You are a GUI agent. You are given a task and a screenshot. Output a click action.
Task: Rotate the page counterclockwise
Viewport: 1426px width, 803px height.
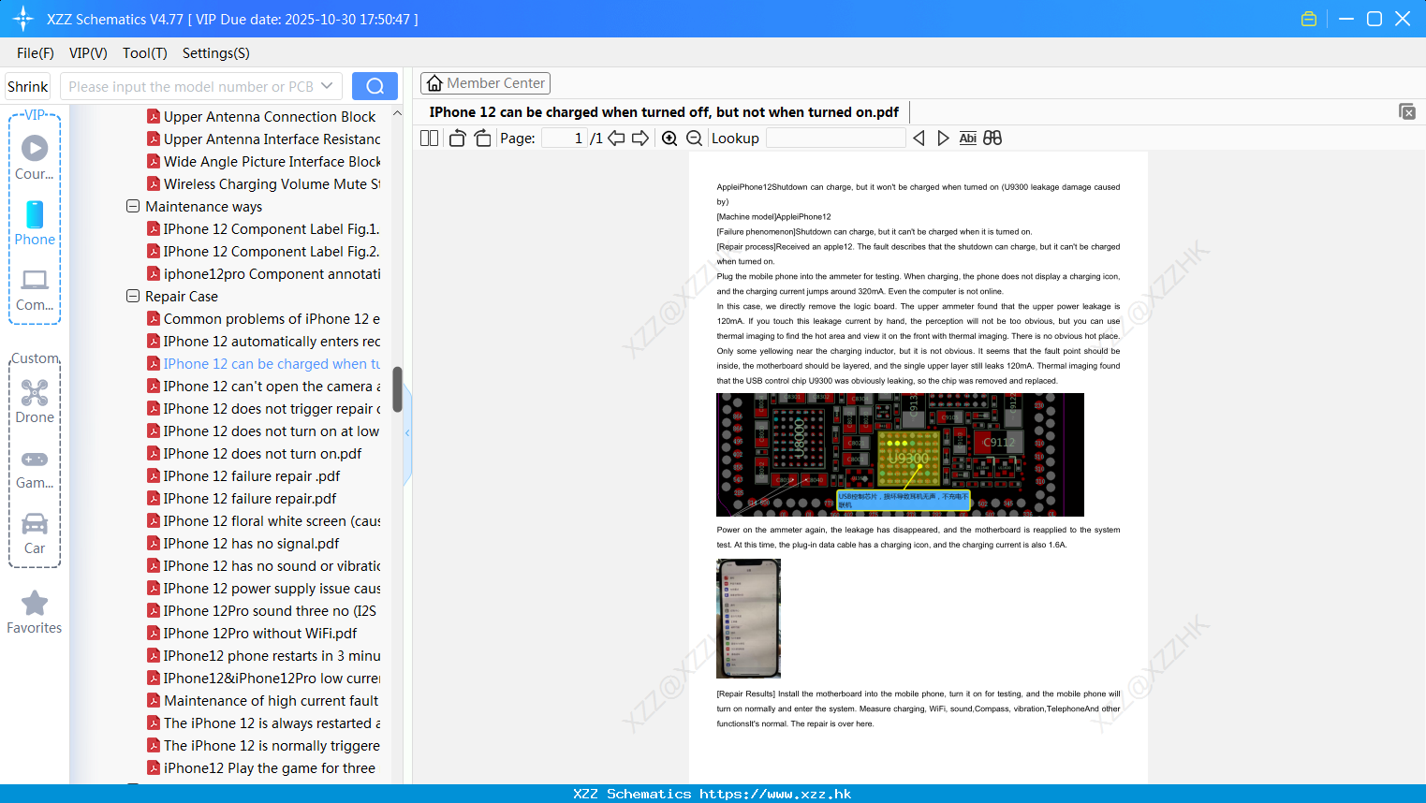(x=457, y=138)
